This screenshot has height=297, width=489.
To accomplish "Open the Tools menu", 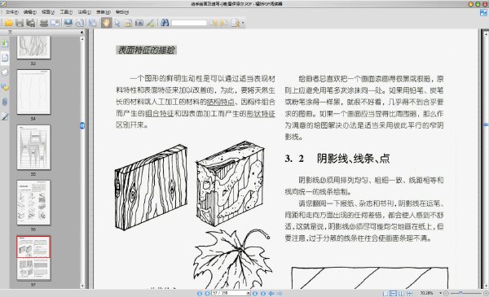I will tap(66, 12).
